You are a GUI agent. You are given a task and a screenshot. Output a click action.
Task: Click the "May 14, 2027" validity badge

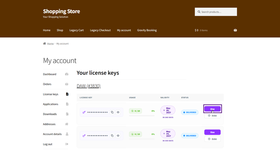click(x=168, y=133)
